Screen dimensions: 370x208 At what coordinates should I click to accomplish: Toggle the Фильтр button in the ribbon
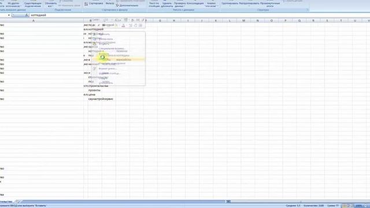click(110, 3)
